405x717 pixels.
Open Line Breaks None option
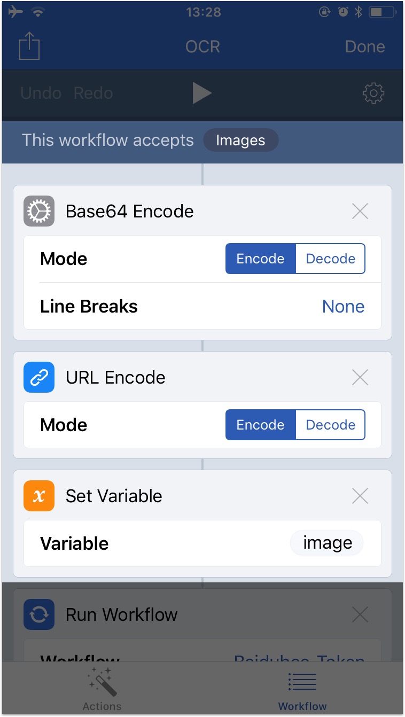click(343, 307)
